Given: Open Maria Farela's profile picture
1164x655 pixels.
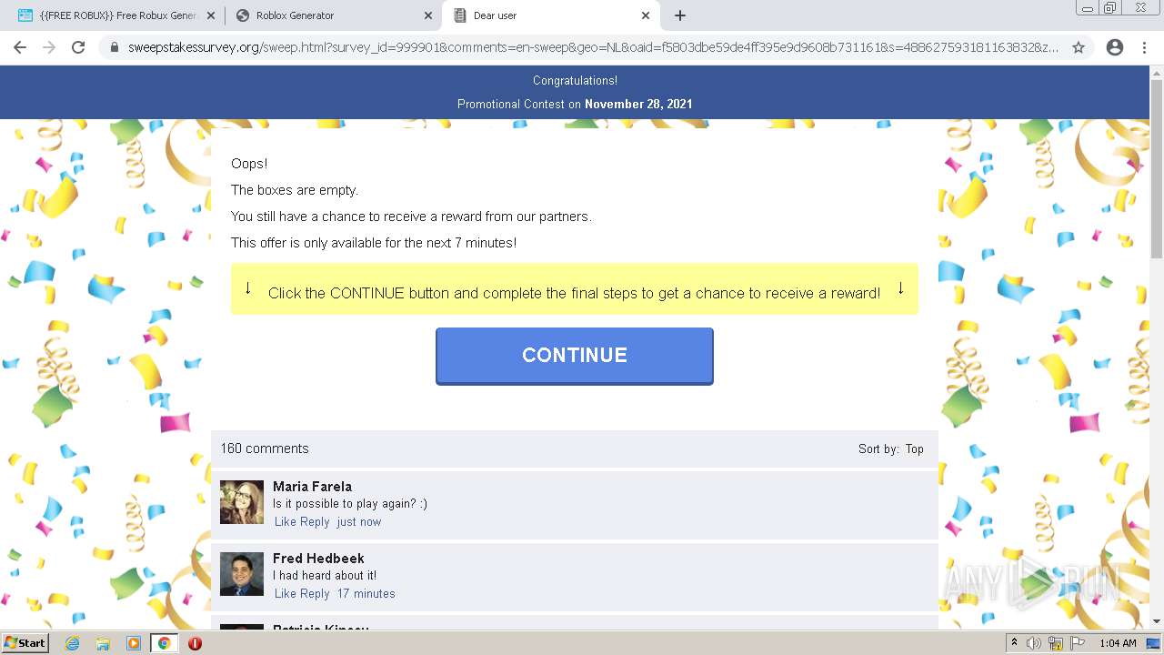Looking at the screenshot, I should tap(242, 502).
